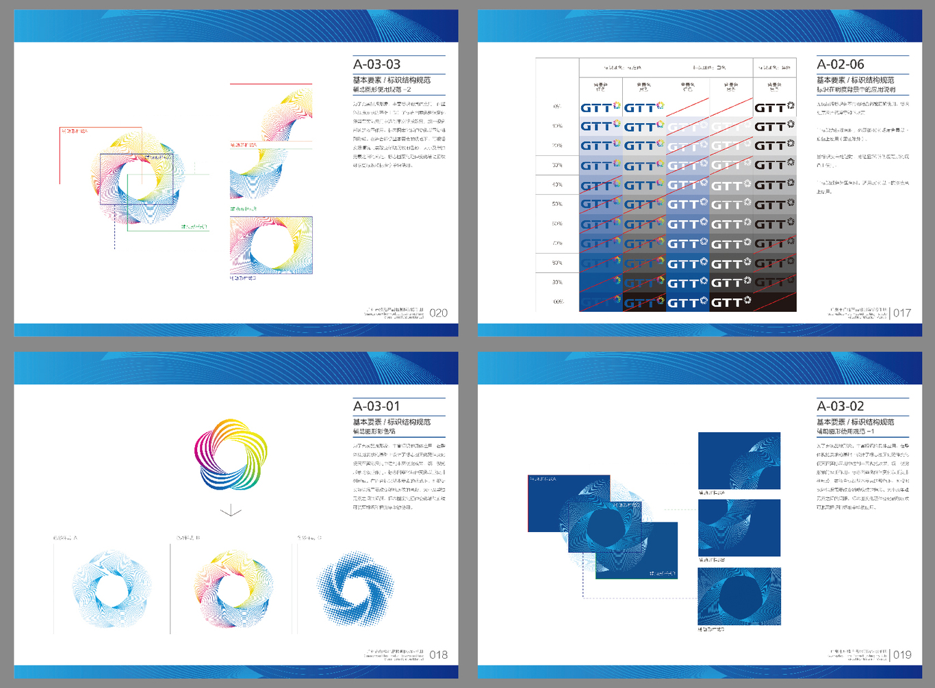This screenshot has height=688, width=935.
Task: Click the heading 基本要素 / 标识结构规范 on page 017
Action: 856,80
